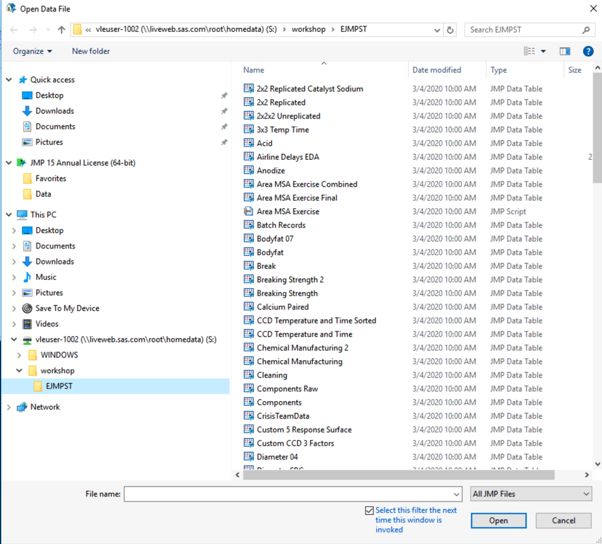
Task: Click the JMP 15 Annual License icon
Action: point(22,163)
